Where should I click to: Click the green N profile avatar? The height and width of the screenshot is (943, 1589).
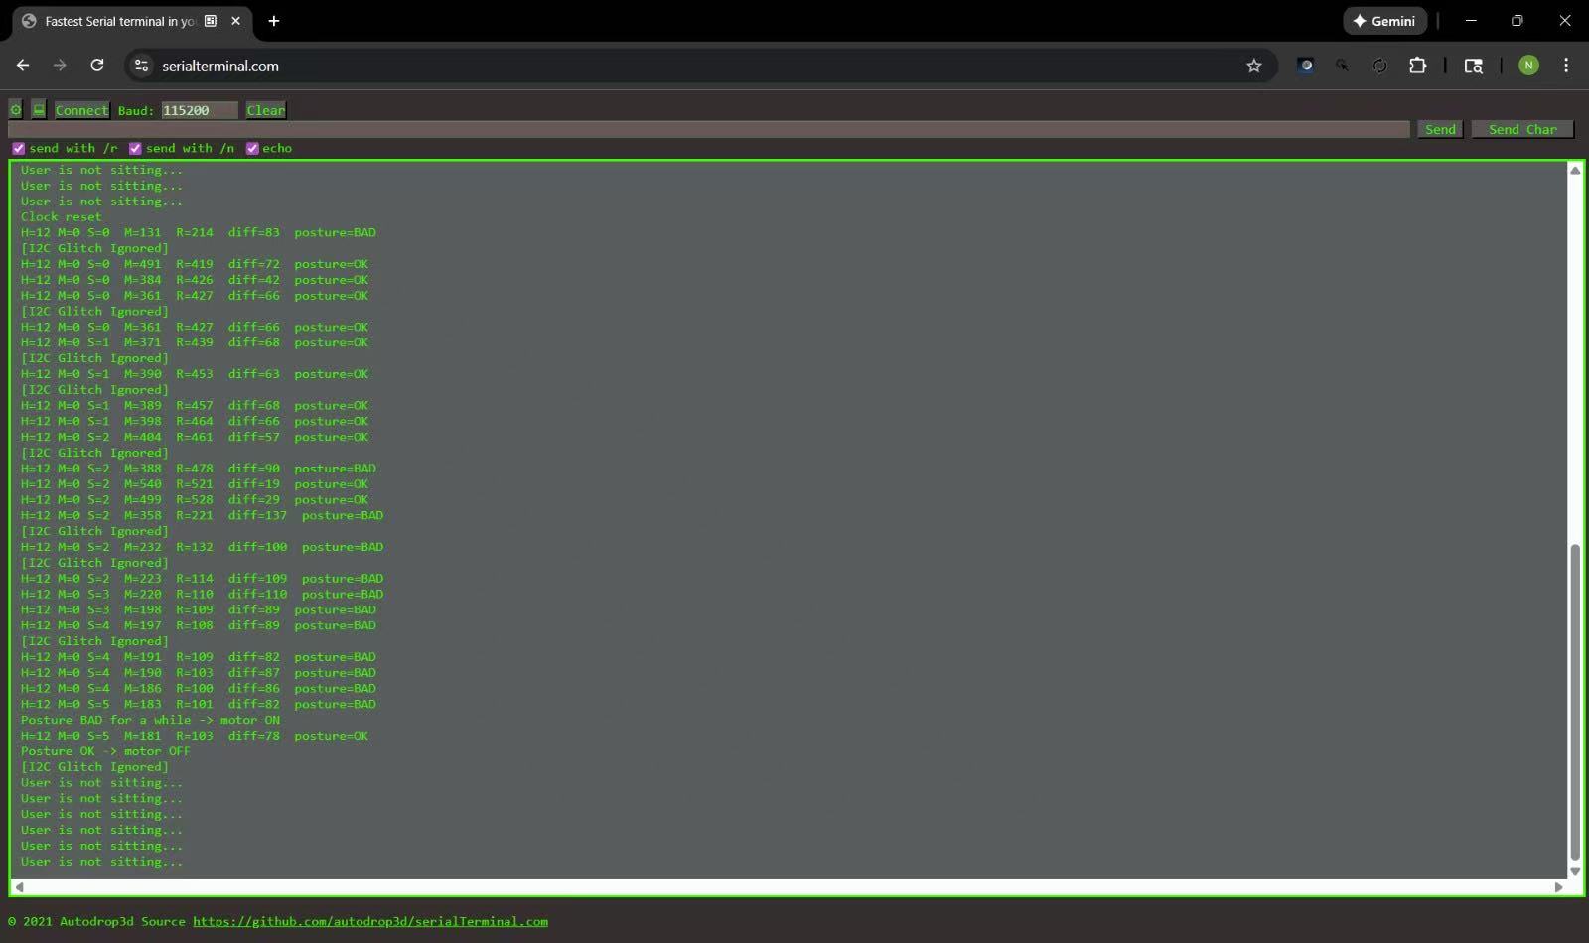(x=1528, y=66)
